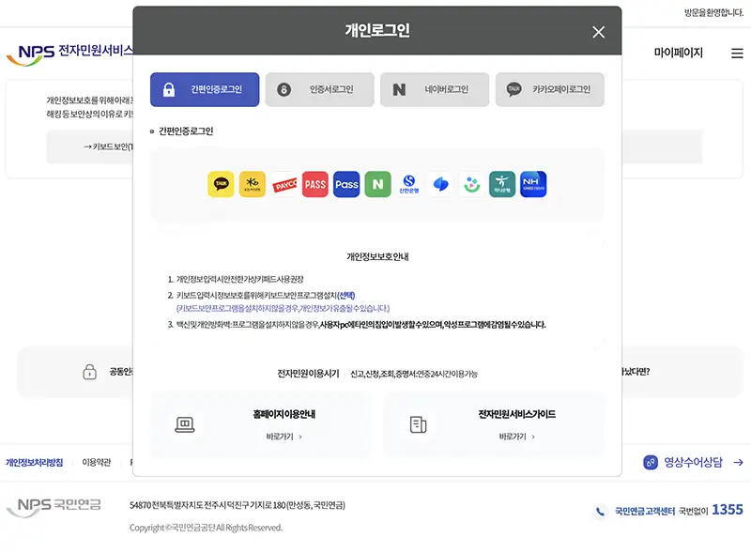
Task: Switch to 네이버로그인 tab
Action: (435, 89)
